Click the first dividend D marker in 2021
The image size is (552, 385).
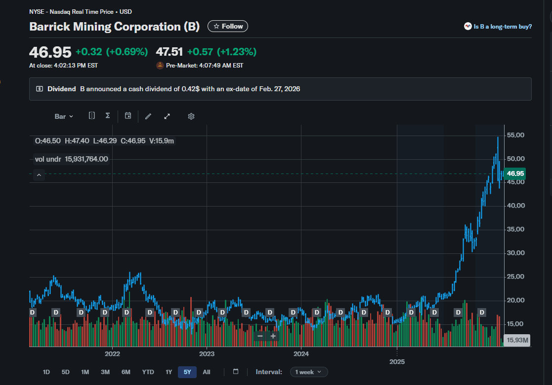coord(33,312)
